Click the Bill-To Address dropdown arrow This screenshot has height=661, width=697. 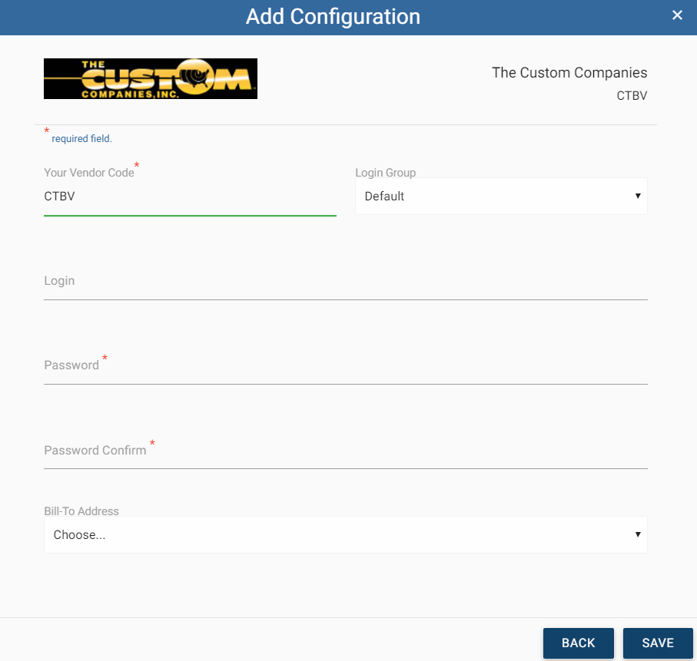(x=637, y=534)
